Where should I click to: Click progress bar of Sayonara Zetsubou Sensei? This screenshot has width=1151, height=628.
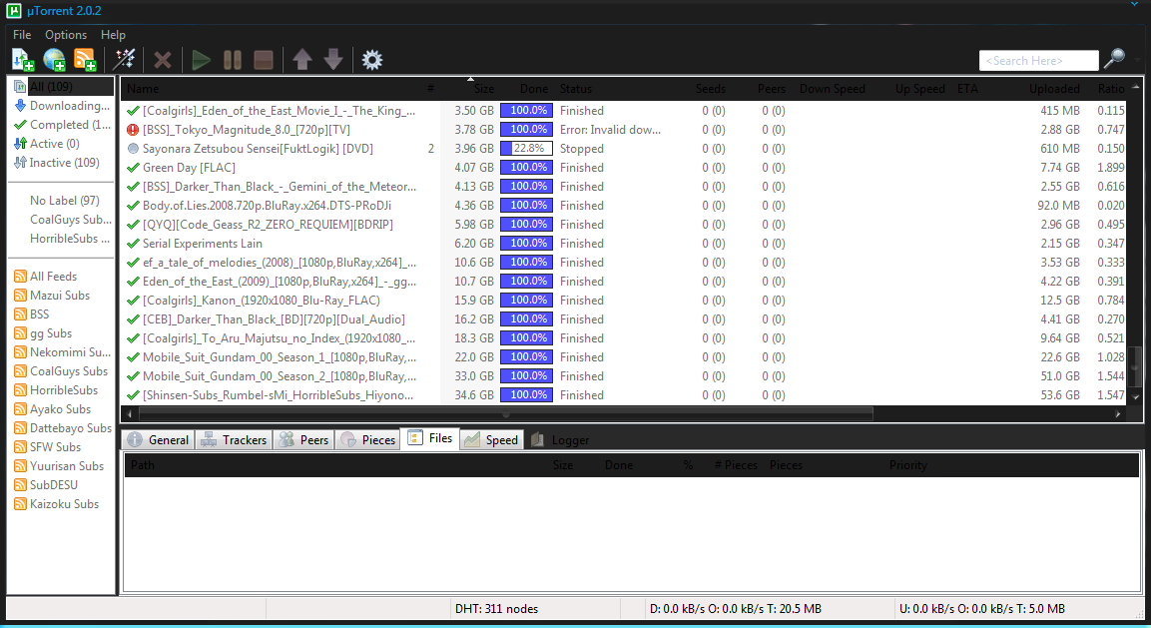click(x=526, y=149)
